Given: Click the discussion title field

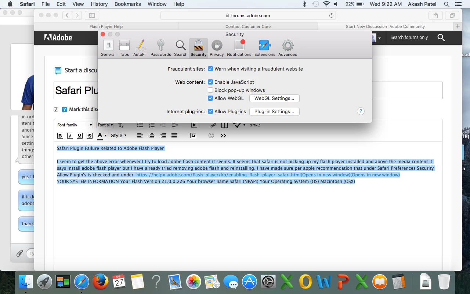Looking at the screenshot, I should click(x=248, y=90).
